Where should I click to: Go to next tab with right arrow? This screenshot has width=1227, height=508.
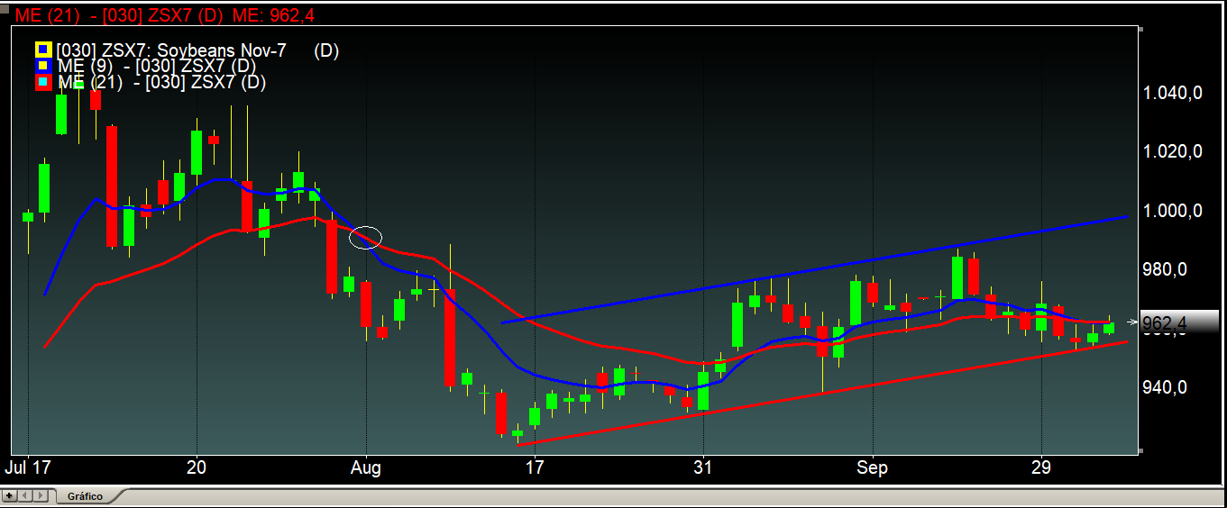coord(39,495)
